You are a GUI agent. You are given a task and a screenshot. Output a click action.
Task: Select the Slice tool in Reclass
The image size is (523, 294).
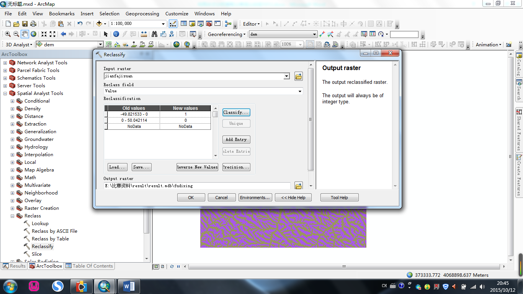(x=37, y=254)
